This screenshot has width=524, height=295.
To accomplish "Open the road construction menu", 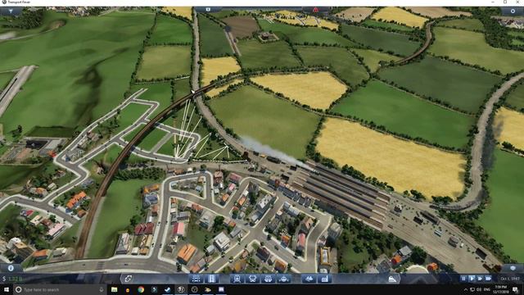I will pyautogui.click(x=212, y=279).
